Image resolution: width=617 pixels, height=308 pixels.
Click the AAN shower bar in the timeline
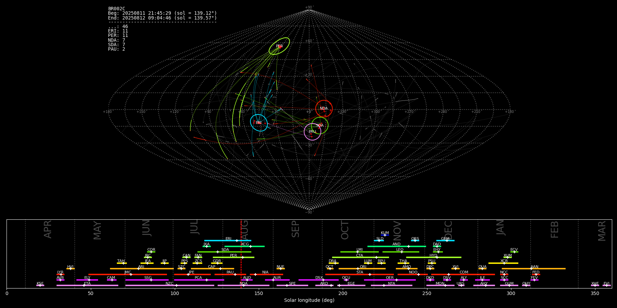534,269
